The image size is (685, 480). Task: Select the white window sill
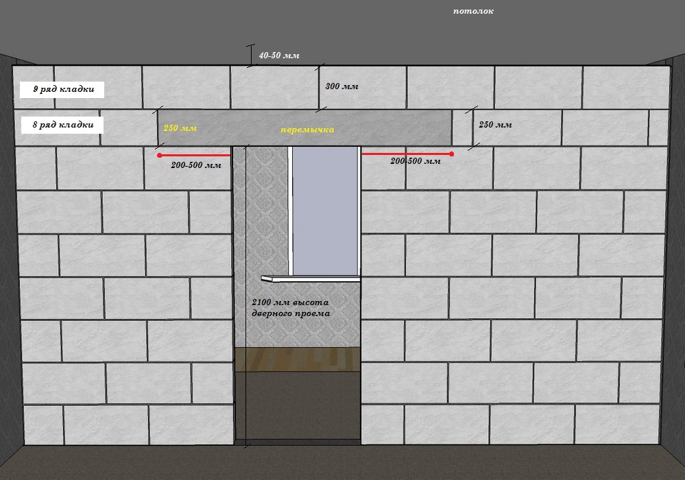click(x=311, y=278)
